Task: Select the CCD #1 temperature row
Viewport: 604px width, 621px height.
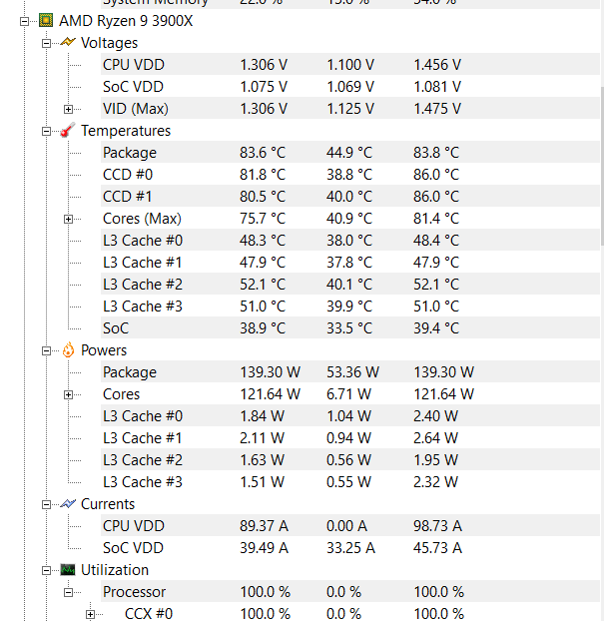Action: [350, 196]
